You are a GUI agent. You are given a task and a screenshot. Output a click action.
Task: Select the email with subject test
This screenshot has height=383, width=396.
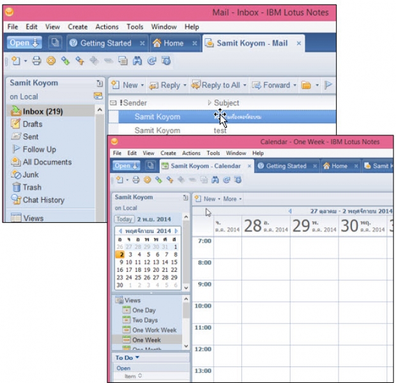point(220,130)
